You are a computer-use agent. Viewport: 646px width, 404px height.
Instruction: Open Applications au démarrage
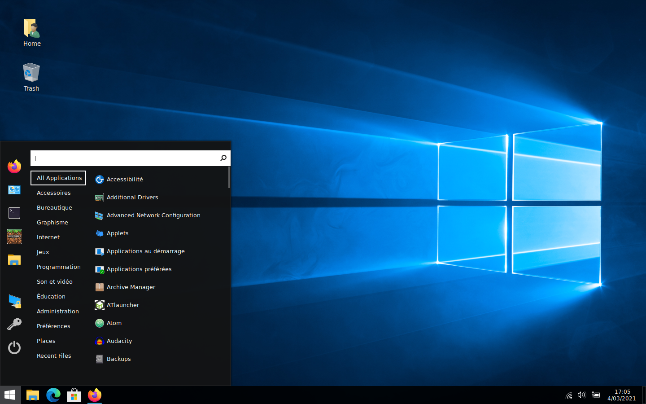146,251
